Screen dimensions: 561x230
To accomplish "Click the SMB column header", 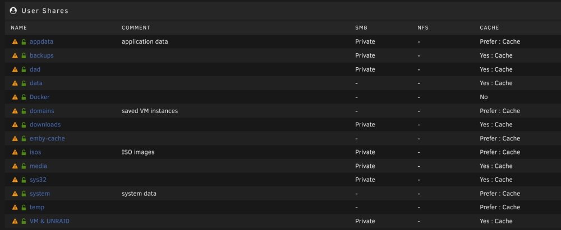I will [361, 28].
